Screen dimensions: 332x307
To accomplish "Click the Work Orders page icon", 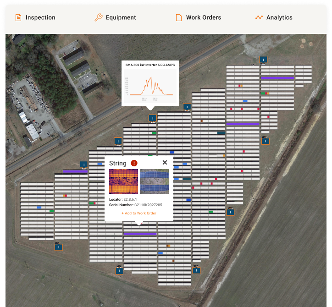I will pyautogui.click(x=179, y=17).
